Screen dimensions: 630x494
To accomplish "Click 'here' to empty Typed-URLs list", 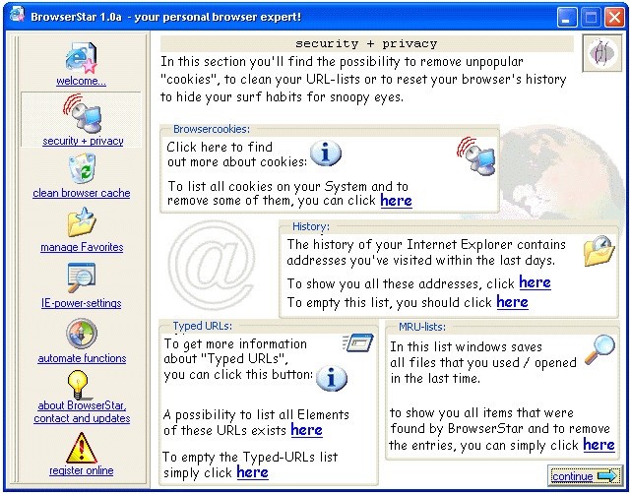I will tap(253, 472).
